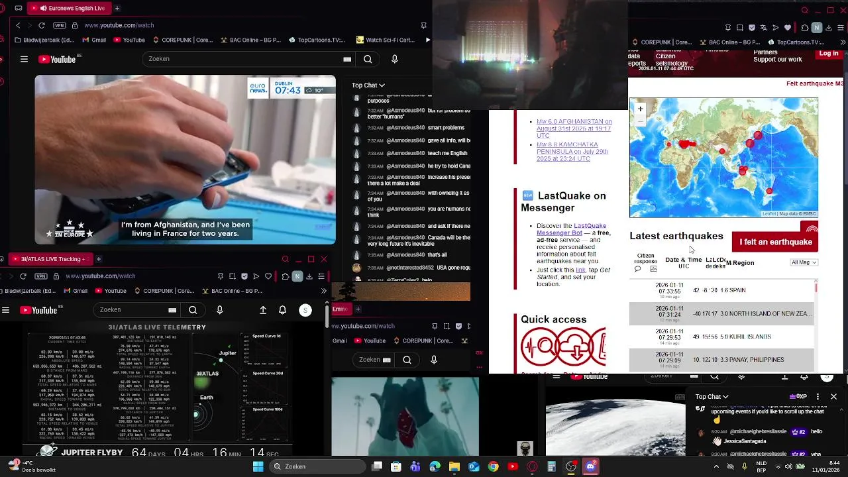Toggle VPN in the 3I/ATLAS window address bar
This screenshot has height=477, width=848.
pyautogui.click(x=40, y=276)
